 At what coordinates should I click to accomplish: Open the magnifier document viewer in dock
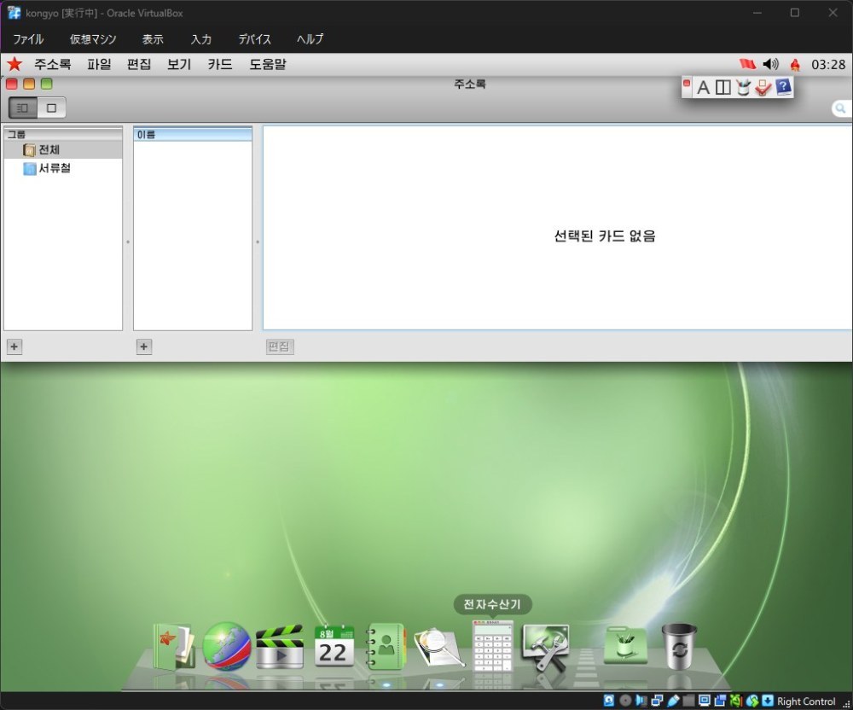(x=439, y=648)
